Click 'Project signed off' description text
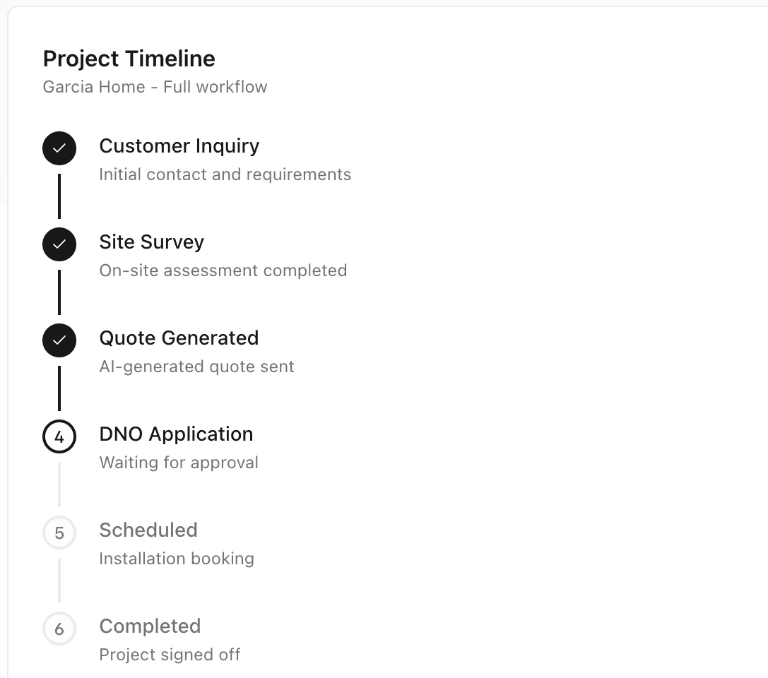Image resolution: width=768 pixels, height=678 pixels. [170, 655]
